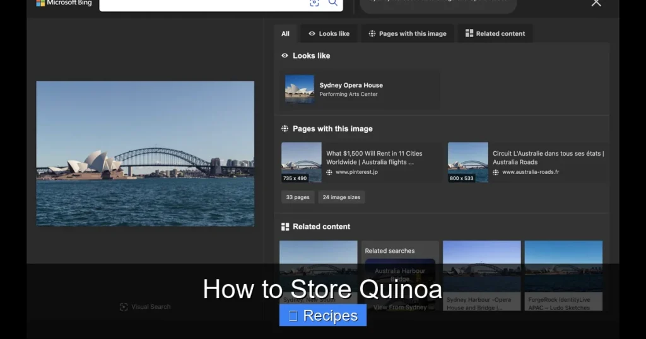Switch to the Looks like tab
The height and width of the screenshot is (339, 646).
(x=329, y=34)
